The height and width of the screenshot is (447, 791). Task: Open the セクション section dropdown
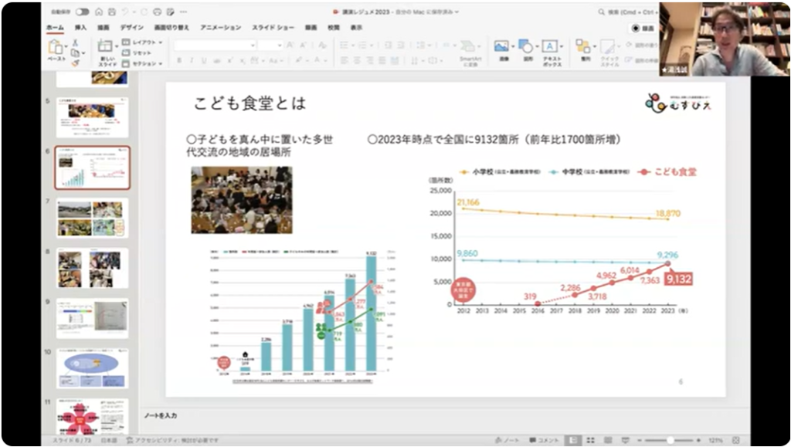(x=142, y=63)
